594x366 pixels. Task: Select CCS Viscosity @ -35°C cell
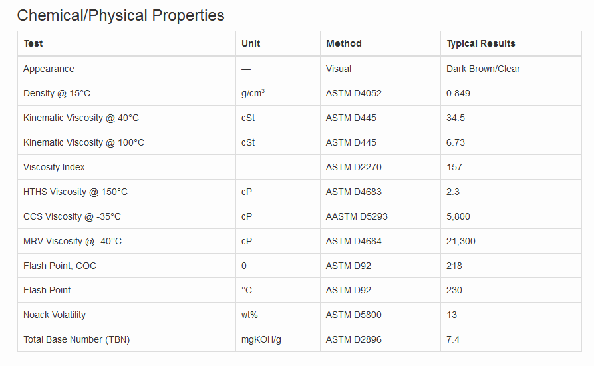pos(72,216)
